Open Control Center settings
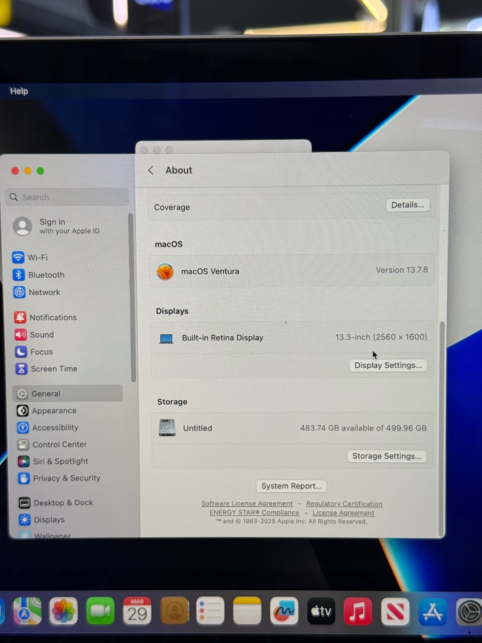This screenshot has width=482, height=643. point(52,445)
